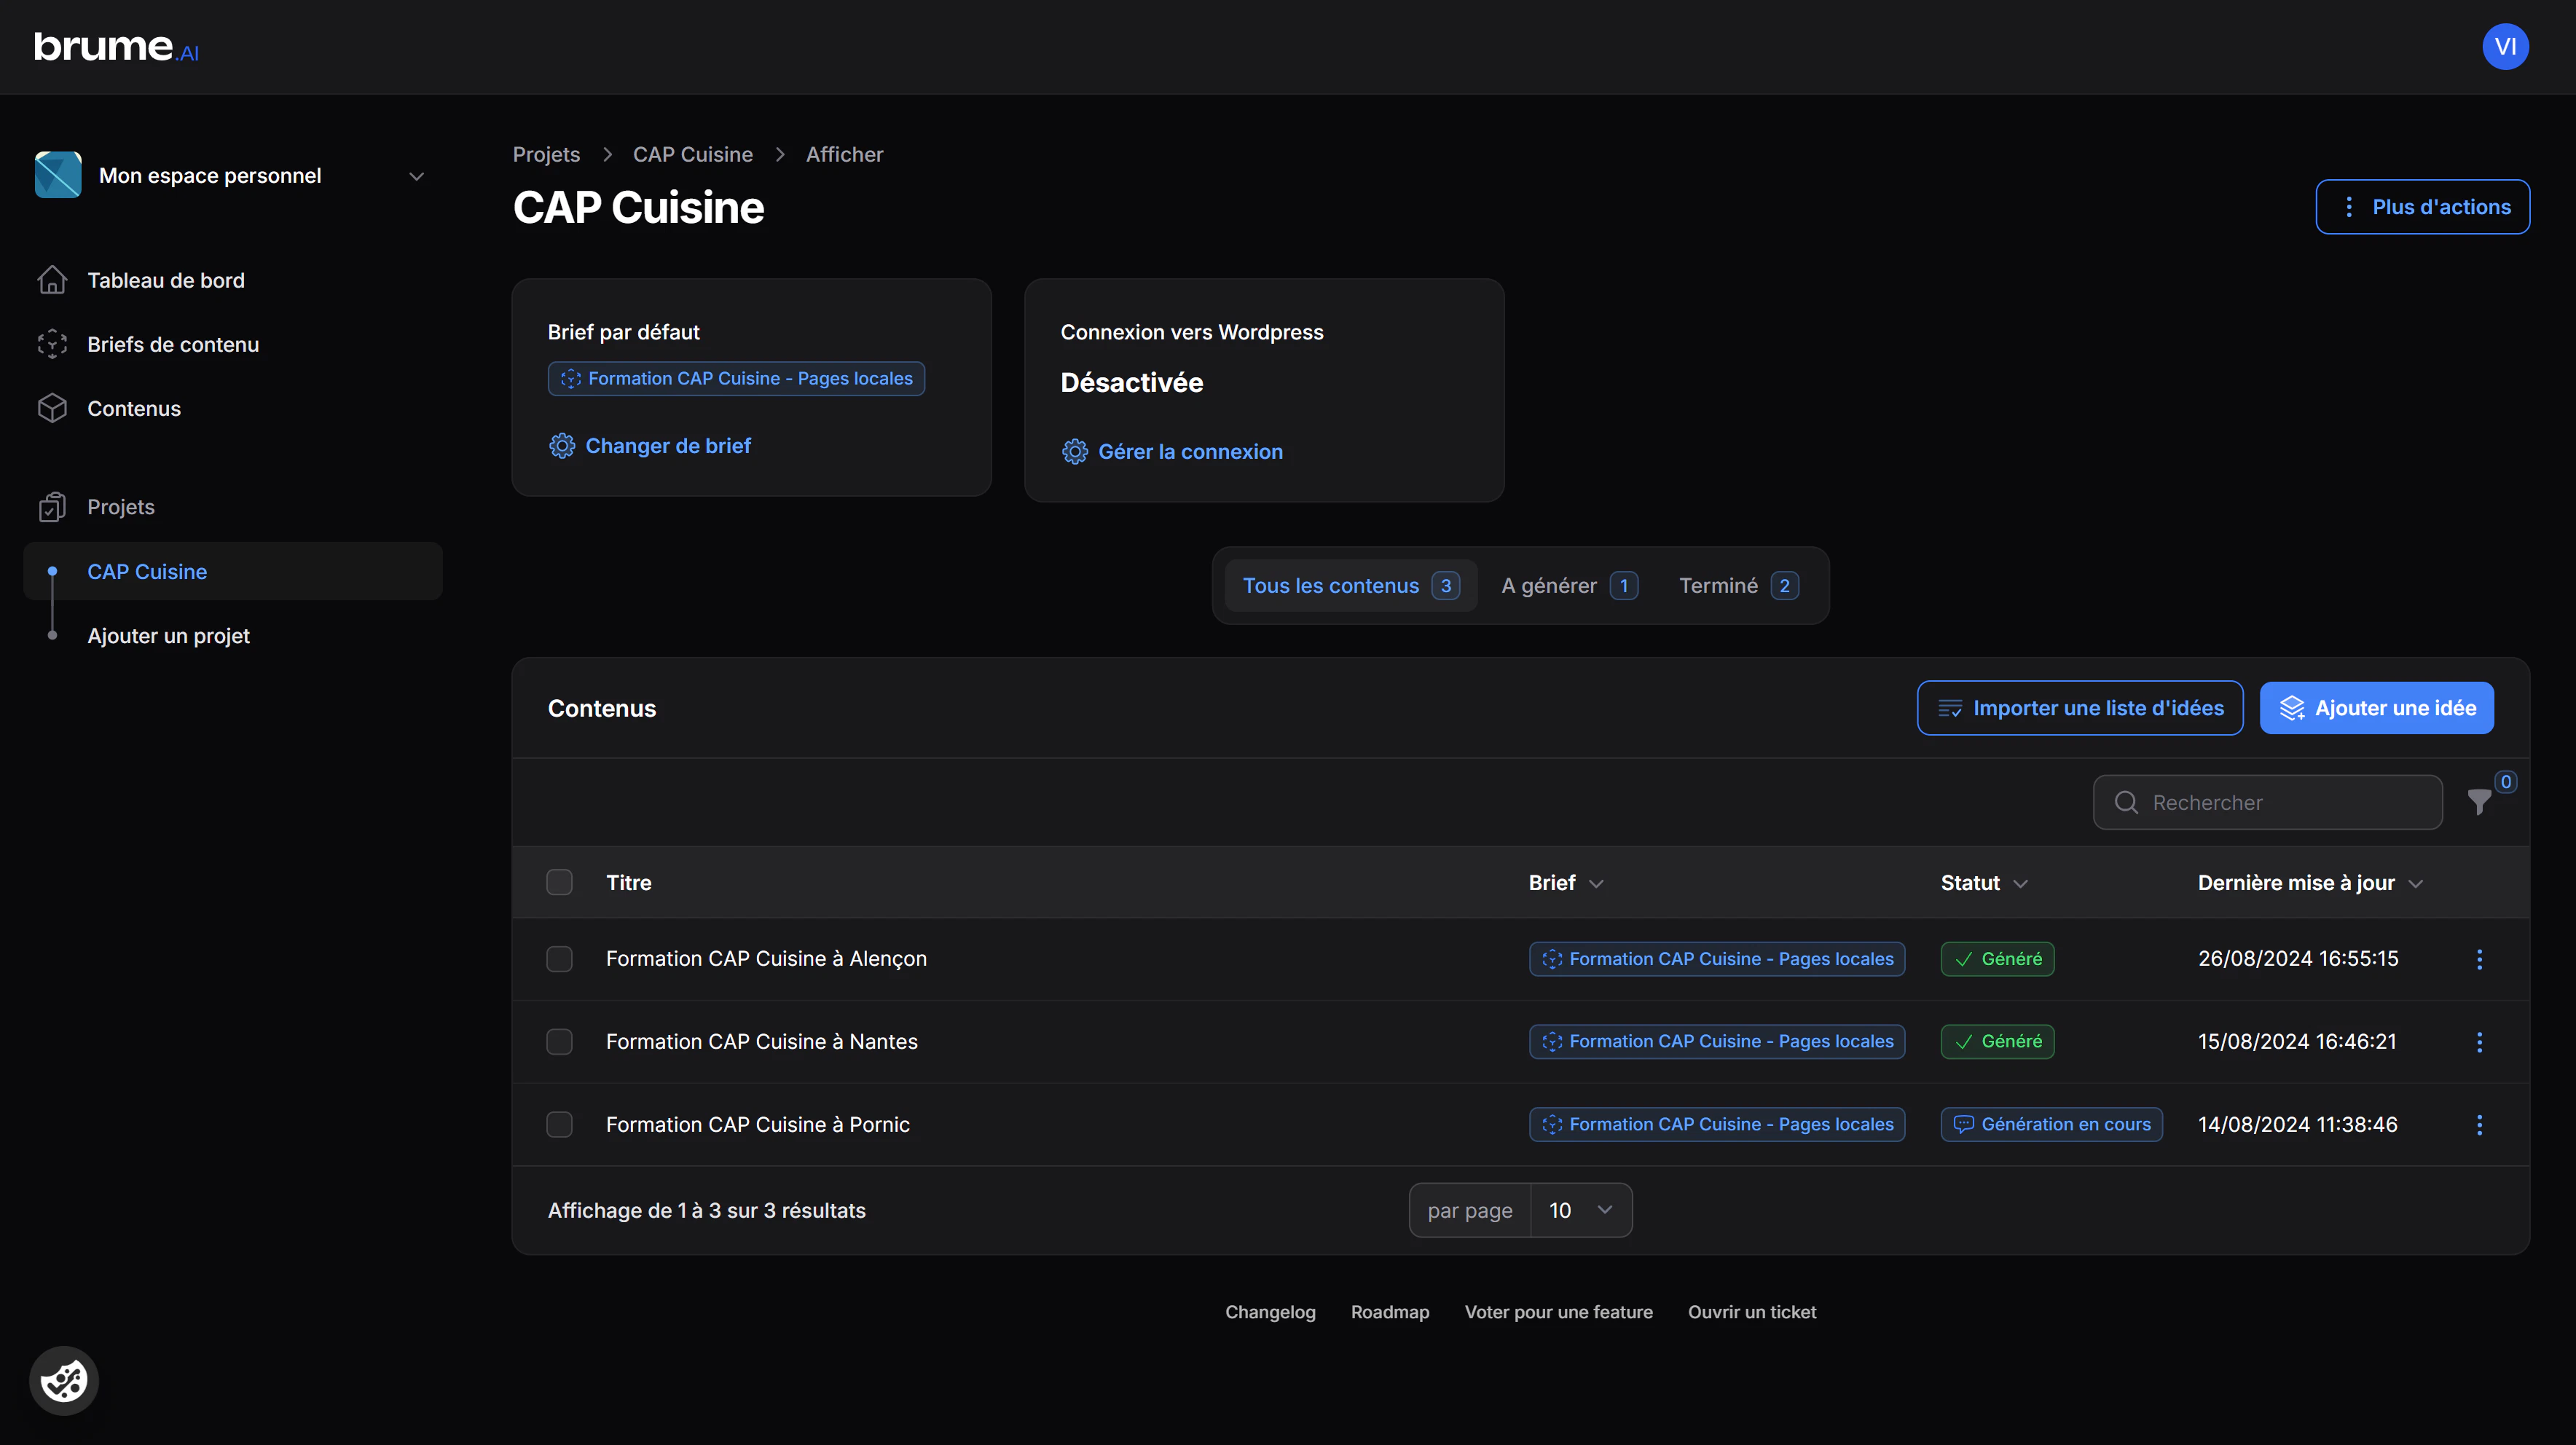Open the VI profile avatar

tap(2506, 46)
